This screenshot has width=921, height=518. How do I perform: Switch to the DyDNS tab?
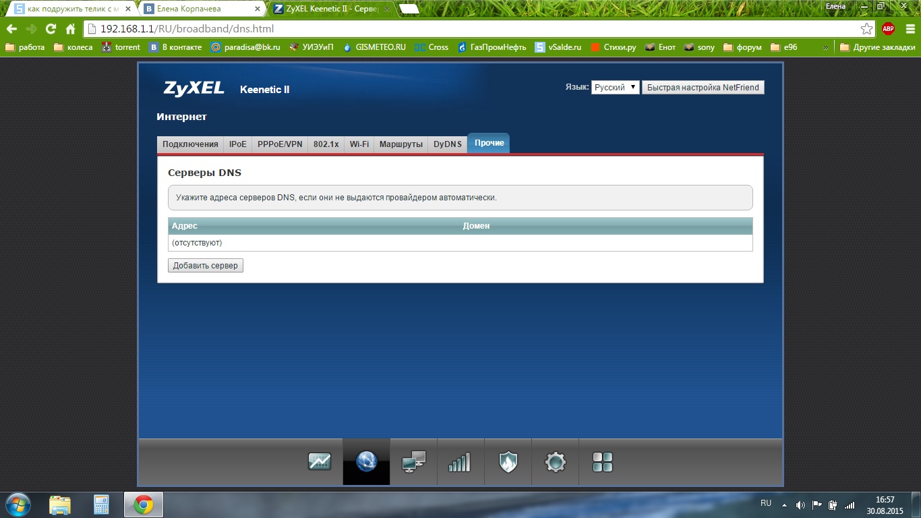[x=448, y=144]
